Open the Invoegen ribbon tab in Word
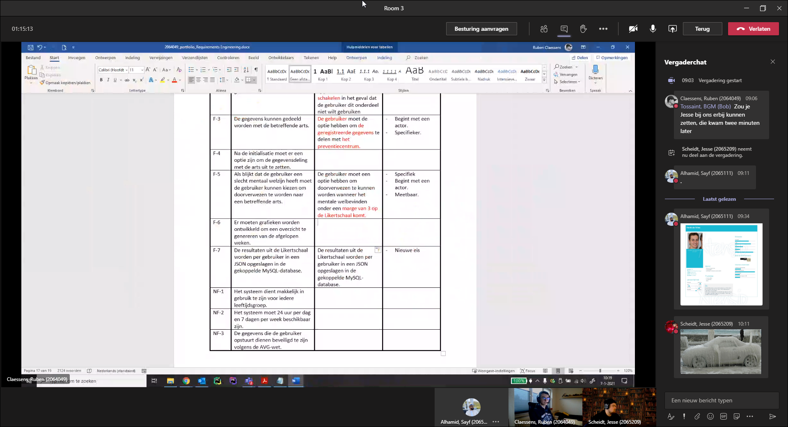The width and height of the screenshot is (788, 427). pyautogui.click(x=77, y=58)
